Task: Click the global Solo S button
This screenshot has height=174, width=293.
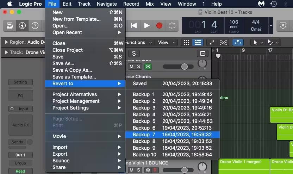Action: [x=134, y=54]
